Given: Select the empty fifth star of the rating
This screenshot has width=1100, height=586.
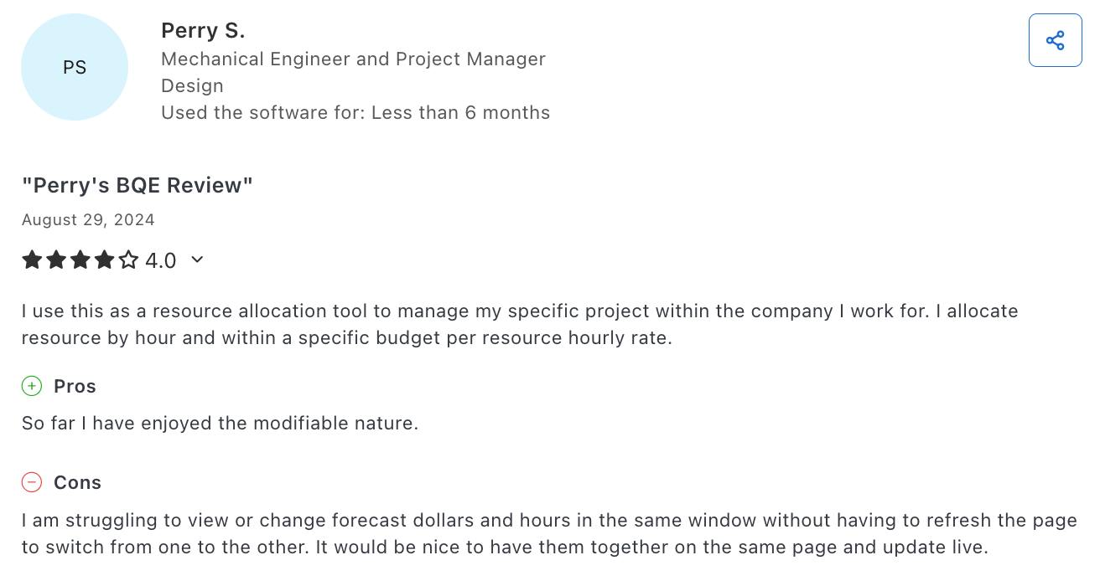Looking at the screenshot, I should (127, 260).
